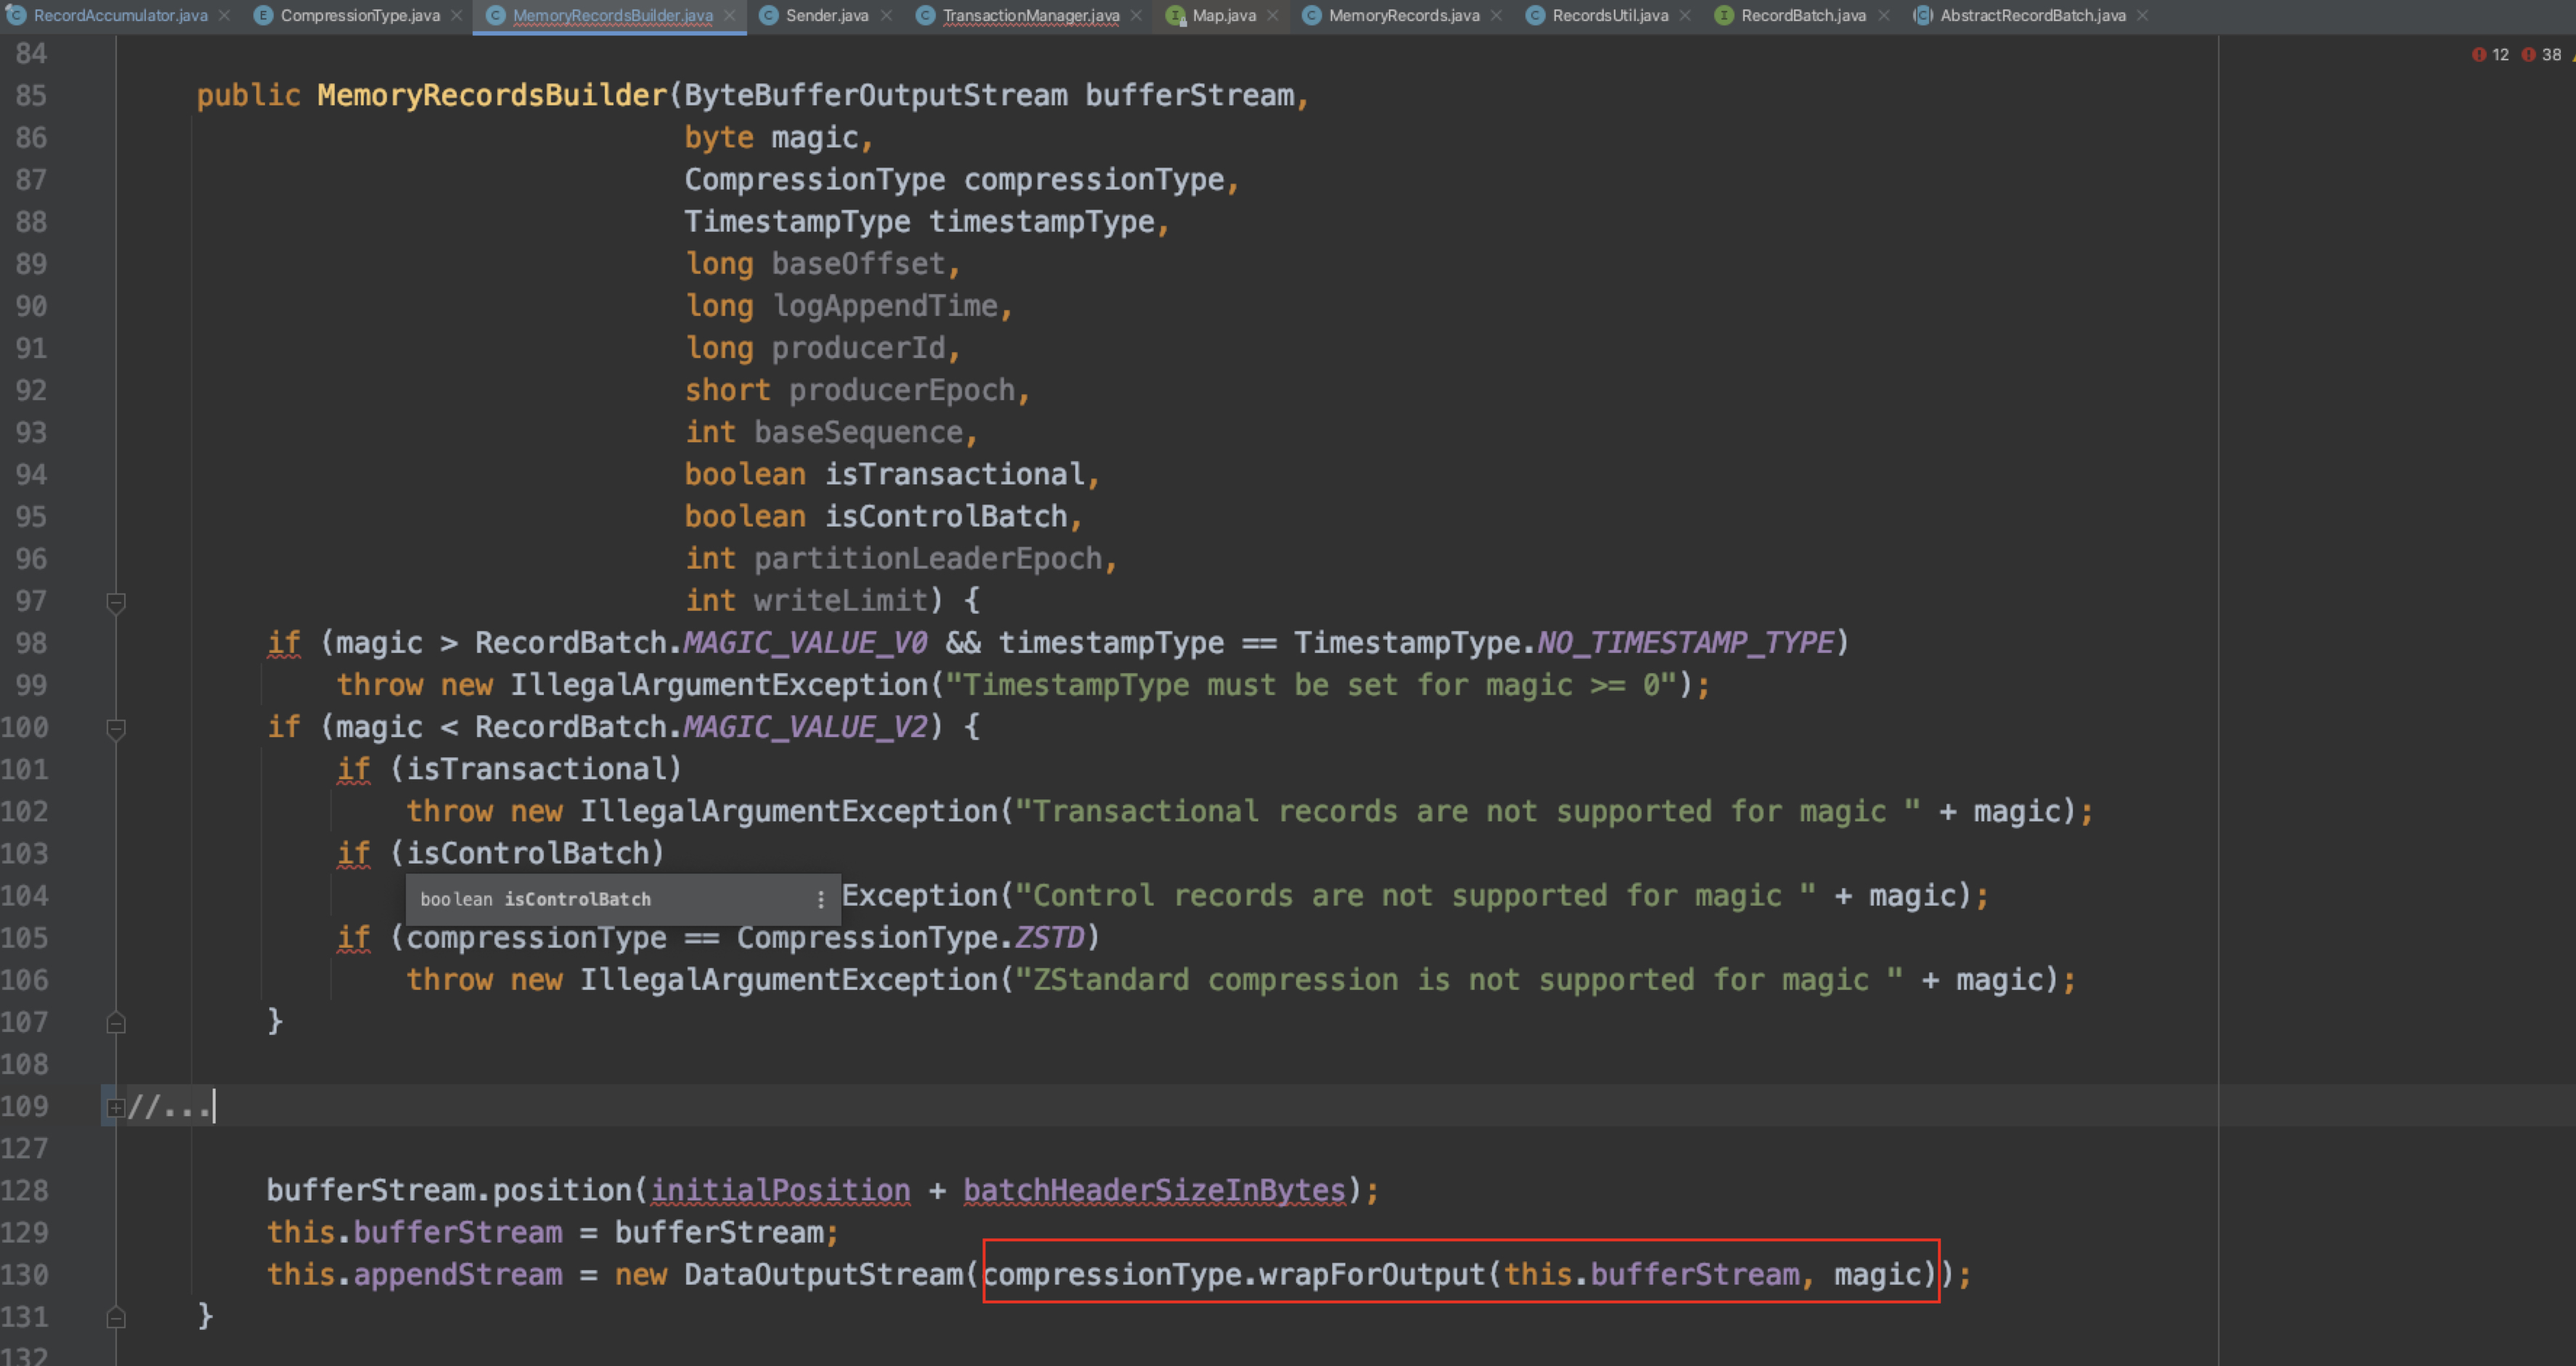
Task: Click the class icon on MemoryRecords.java tab
Action: 1311,15
